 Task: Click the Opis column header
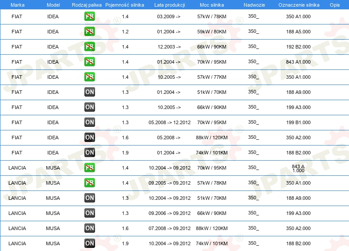click(335, 5)
